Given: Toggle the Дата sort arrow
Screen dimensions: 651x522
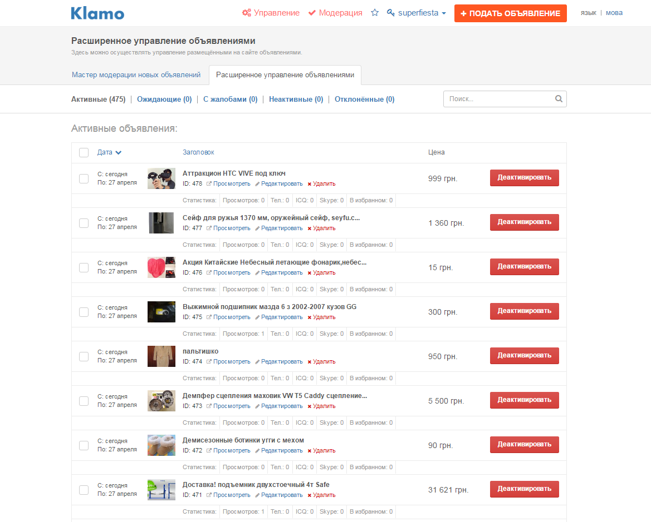Looking at the screenshot, I should pyautogui.click(x=118, y=152).
